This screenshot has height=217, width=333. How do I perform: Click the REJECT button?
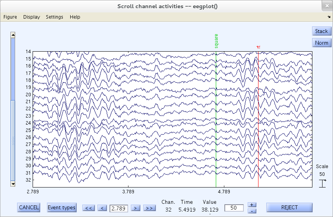[x=289, y=207]
